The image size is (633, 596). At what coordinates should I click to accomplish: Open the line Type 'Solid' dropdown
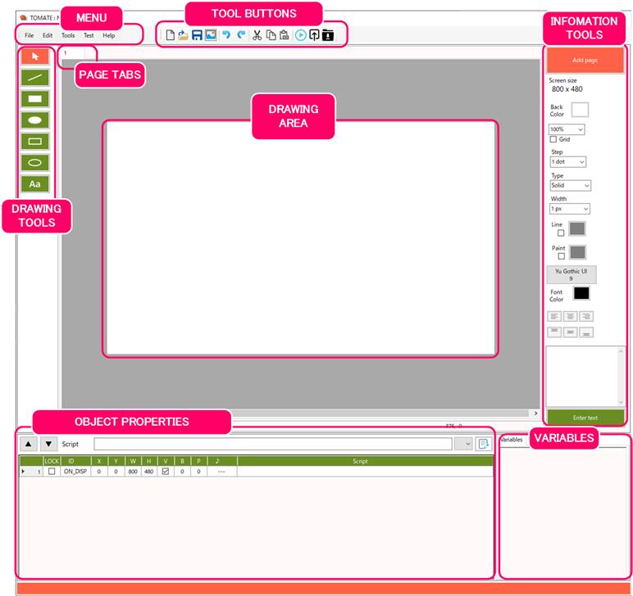click(x=570, y=186)
